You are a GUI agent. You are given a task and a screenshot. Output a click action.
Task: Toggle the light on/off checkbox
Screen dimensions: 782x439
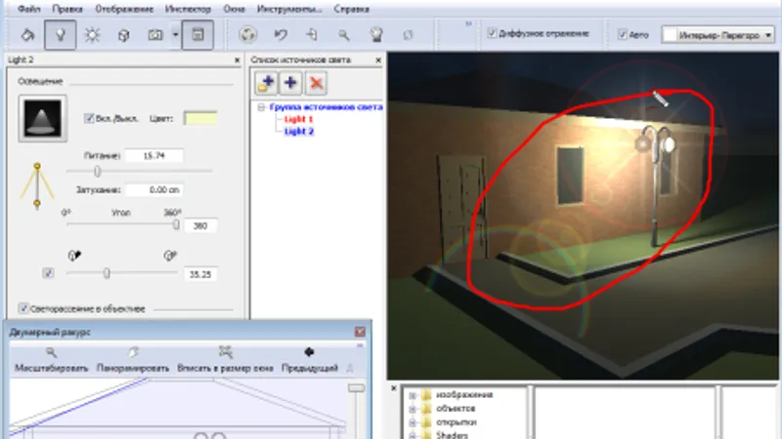coord(89,118)
